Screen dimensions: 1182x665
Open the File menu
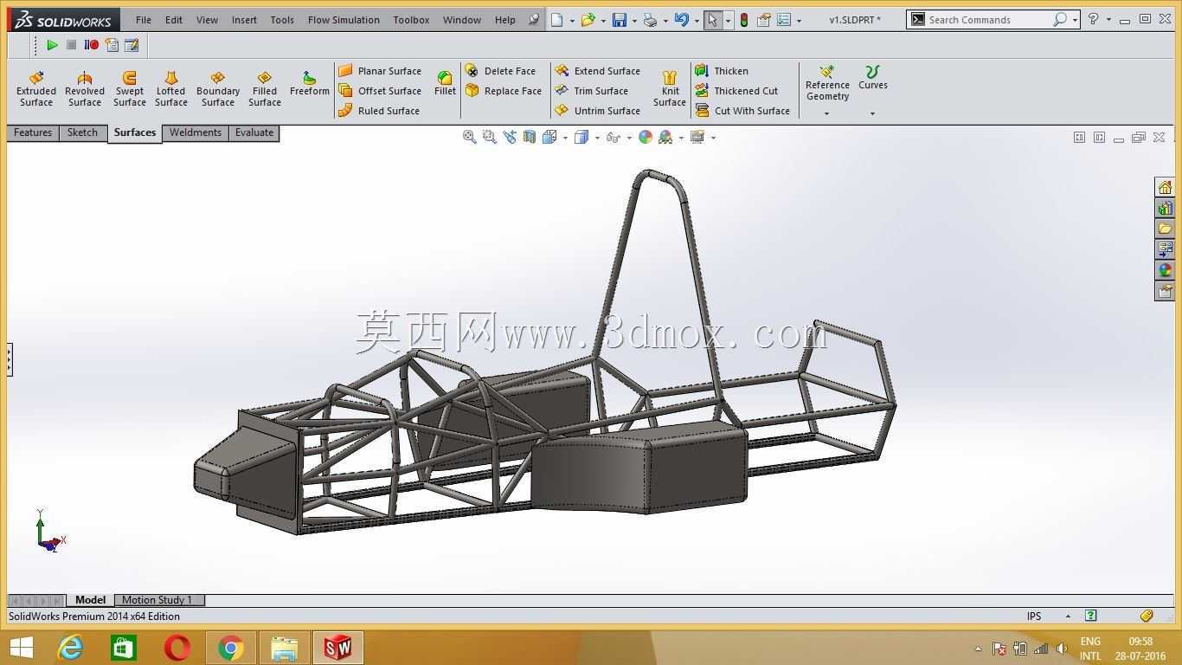click(x=144, y=20)
